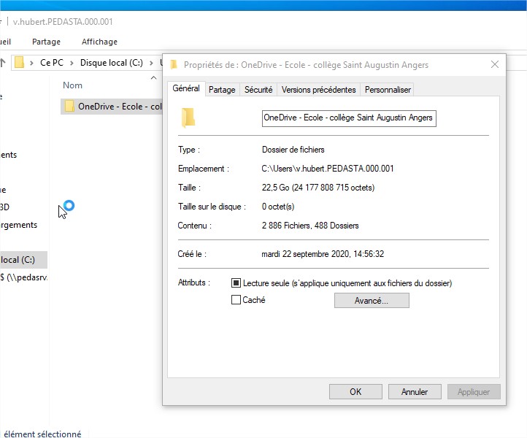
Task: Open the Sécurité tab
Action: point(258,90)
